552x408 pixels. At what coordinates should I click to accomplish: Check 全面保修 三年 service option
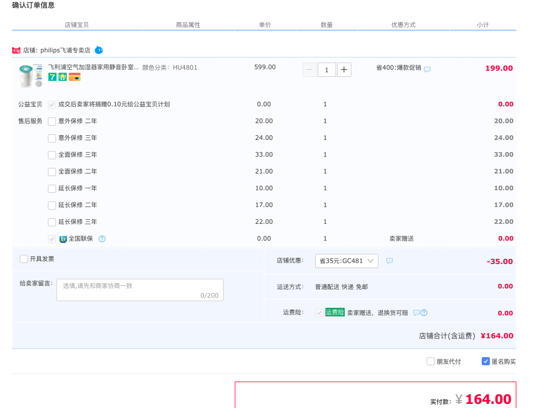52,155
